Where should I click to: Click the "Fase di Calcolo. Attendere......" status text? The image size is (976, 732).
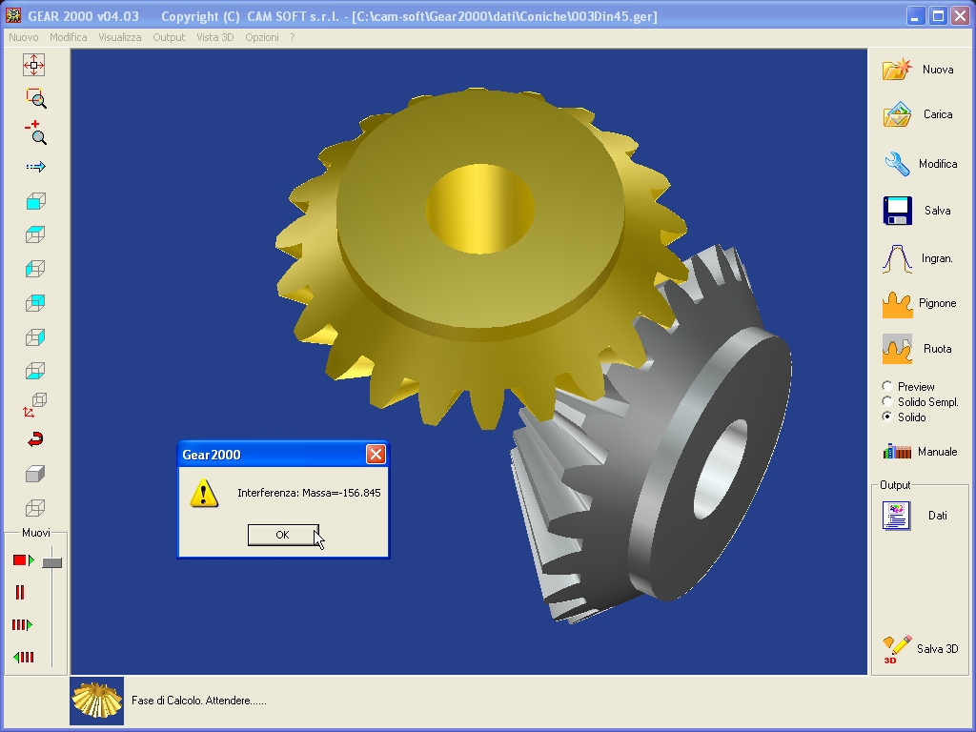point(199,701)
